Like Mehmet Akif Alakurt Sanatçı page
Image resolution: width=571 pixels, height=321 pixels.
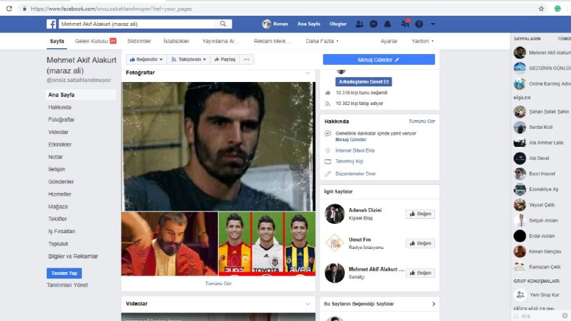click(421, 273)
